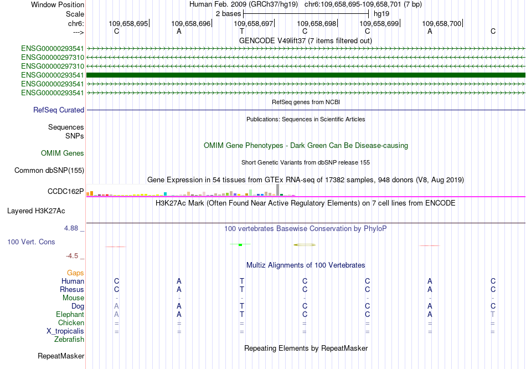
Task: Click the SNPs label of Publications track
Action: pos(75,136)
